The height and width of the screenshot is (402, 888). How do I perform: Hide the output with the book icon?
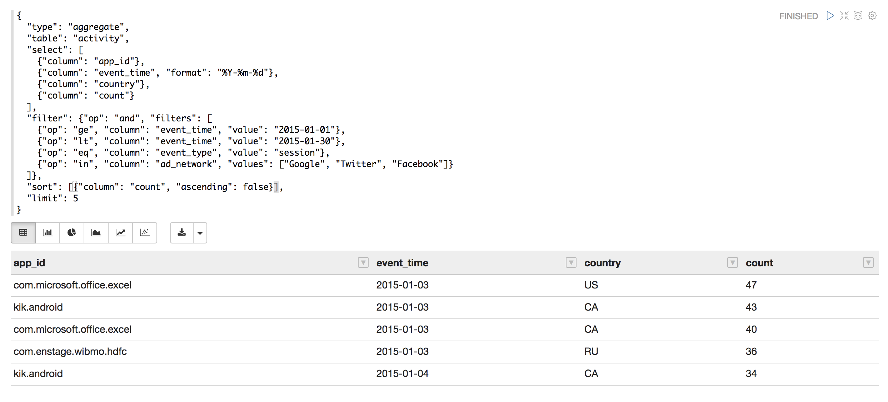coord(858,16)
